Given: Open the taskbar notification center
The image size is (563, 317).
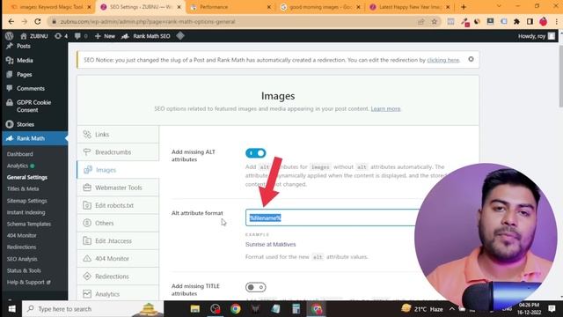Looking at the screenshot, I should (x=552, y=309).
